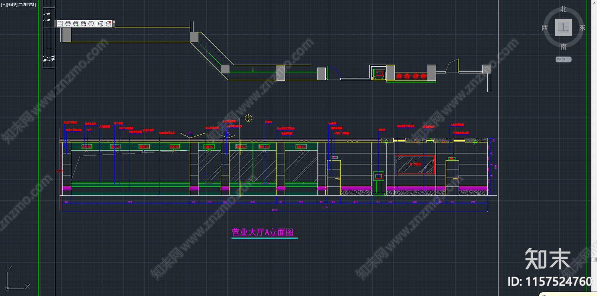Grab the floating toolbar's grip handle

click(56, 23)
